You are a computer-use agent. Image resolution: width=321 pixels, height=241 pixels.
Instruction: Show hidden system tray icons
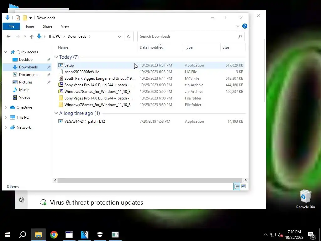265,235
